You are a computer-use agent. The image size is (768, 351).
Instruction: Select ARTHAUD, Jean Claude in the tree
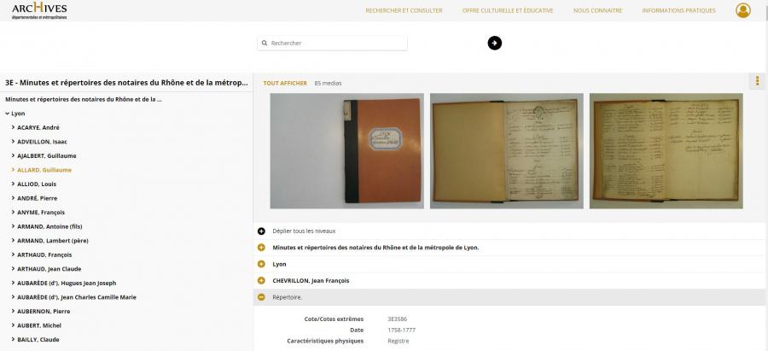click(49, 269)
